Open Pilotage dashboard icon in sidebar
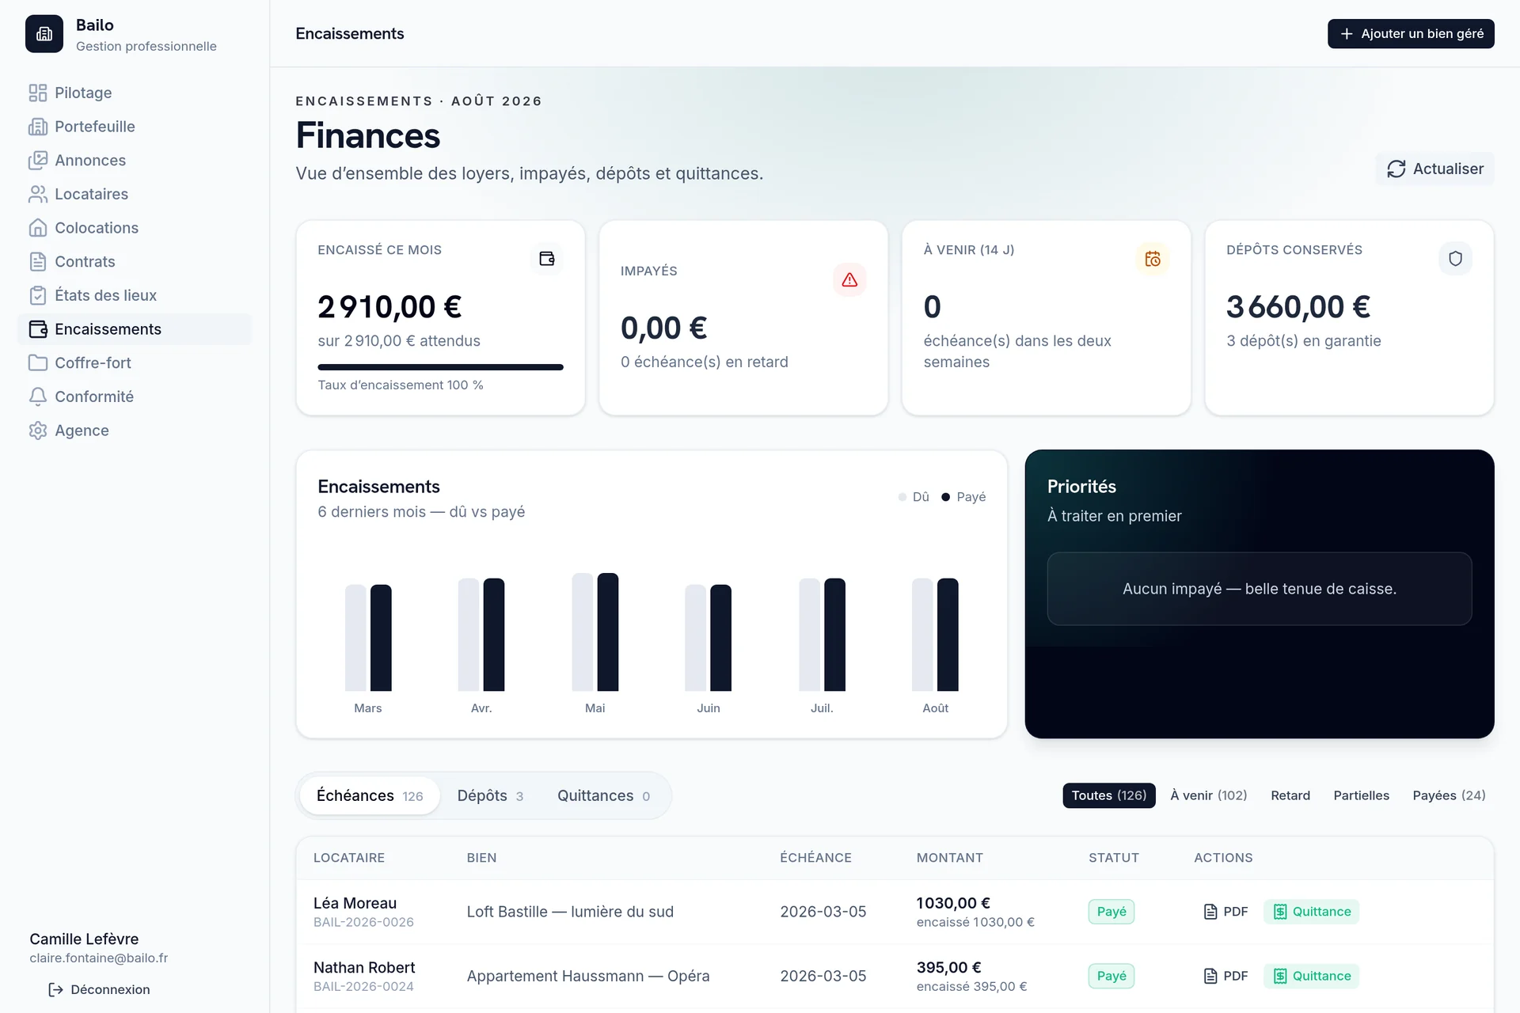This screenshot has height=1013, width=1520. click(x=38, y=93)
